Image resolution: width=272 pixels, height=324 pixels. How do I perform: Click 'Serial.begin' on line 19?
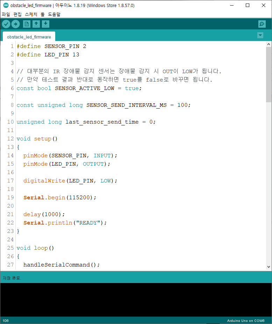[44, 198]
